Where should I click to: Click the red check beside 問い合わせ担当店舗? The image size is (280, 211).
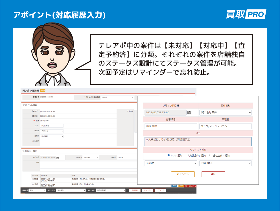[x=84, y=97]
